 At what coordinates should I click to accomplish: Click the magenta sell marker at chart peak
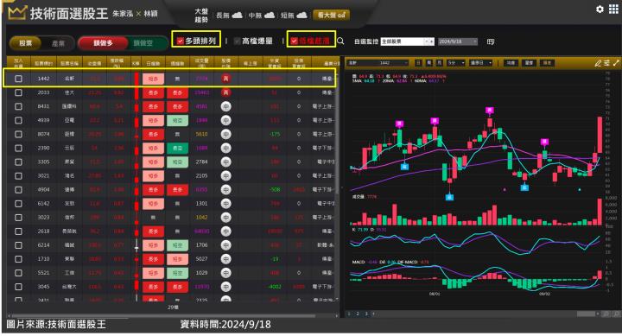tap(490, 111)
